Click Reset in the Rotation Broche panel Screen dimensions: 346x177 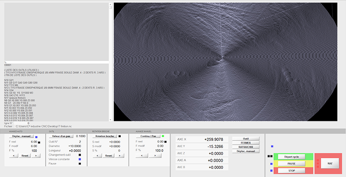click(x=109, y=156)
